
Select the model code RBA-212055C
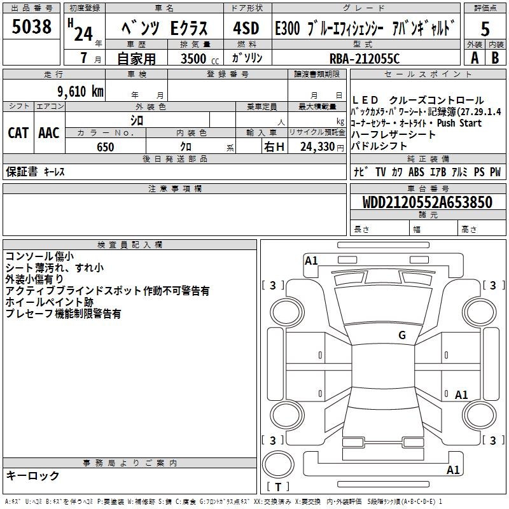pos(364,59)
